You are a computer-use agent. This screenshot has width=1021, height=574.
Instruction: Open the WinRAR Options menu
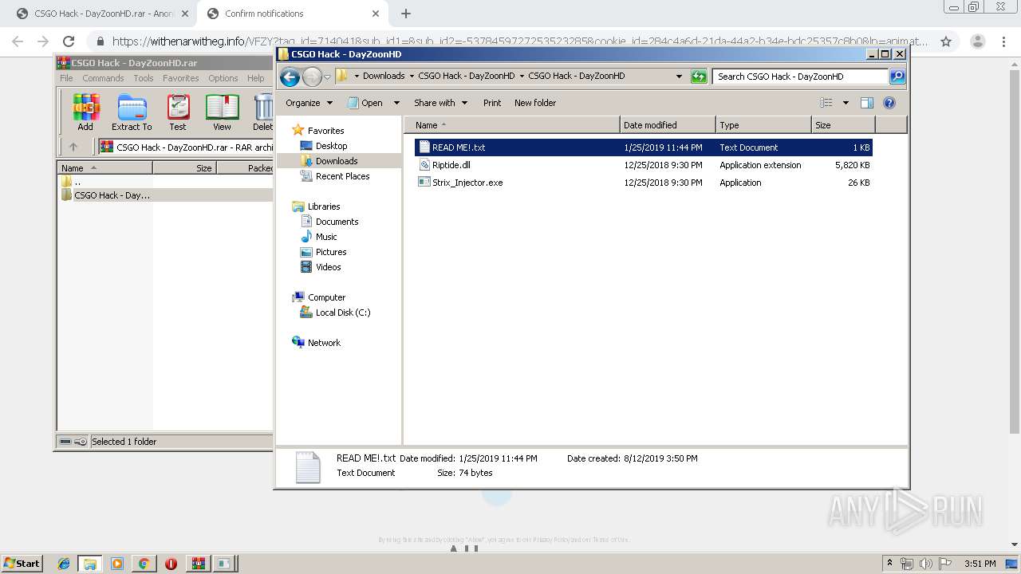(x=223, y=78)
